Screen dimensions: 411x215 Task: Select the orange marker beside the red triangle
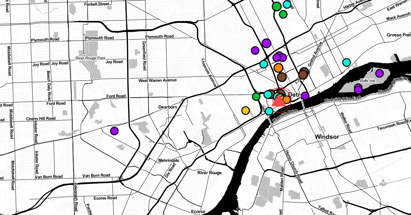pos(286,100)
